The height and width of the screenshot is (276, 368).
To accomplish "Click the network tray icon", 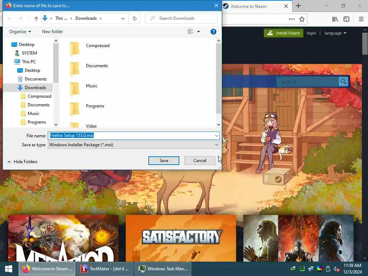I will coord(311,269).
